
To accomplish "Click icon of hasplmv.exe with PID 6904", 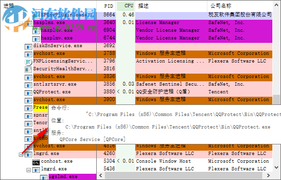I will click(x=36, y=31).
